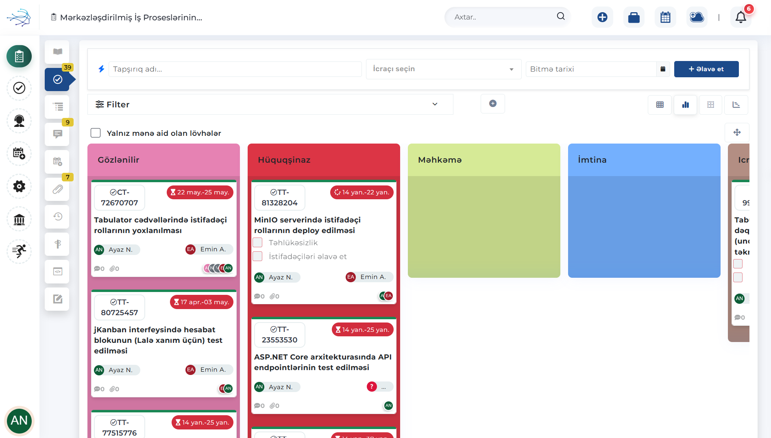Open the settings gear sidebar module

tap(19, 186)
